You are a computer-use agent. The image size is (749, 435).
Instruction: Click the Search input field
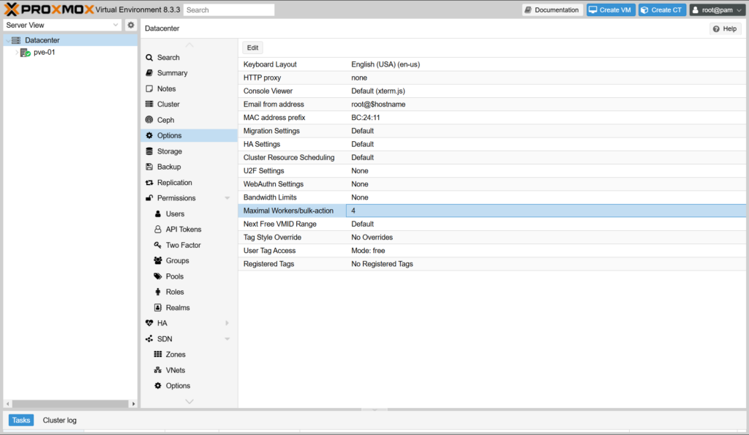click(x=228, y=10)
